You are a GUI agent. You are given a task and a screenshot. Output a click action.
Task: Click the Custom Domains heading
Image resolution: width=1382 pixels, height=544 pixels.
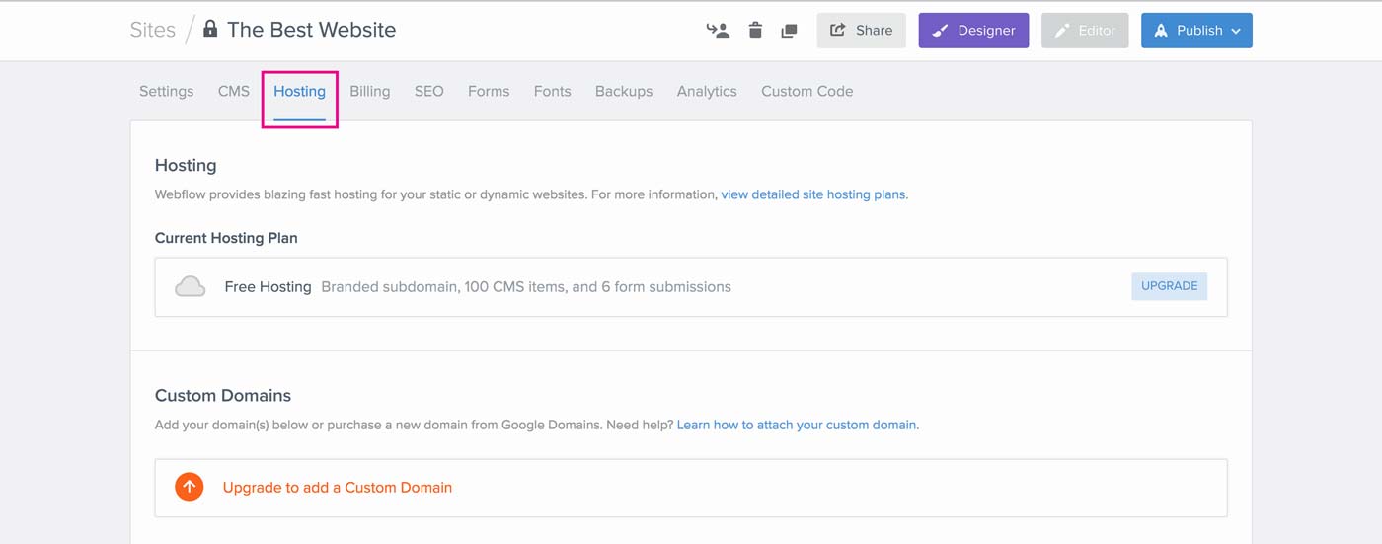223,395
